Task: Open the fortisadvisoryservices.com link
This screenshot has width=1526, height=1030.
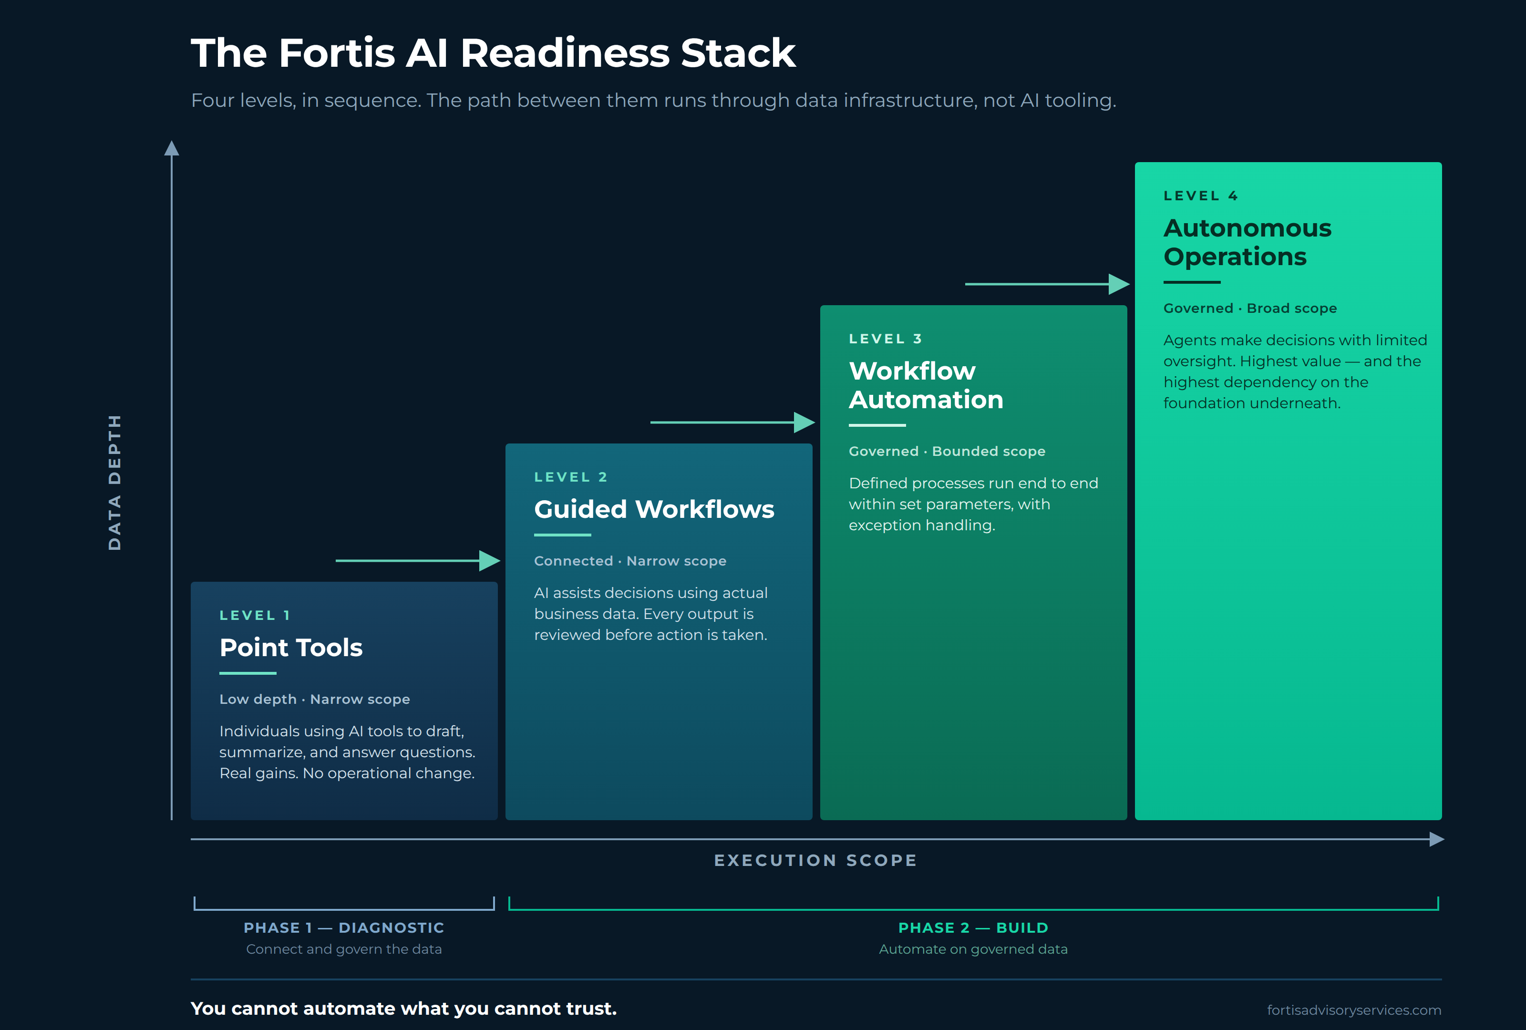Action: click(1354, 1009)
